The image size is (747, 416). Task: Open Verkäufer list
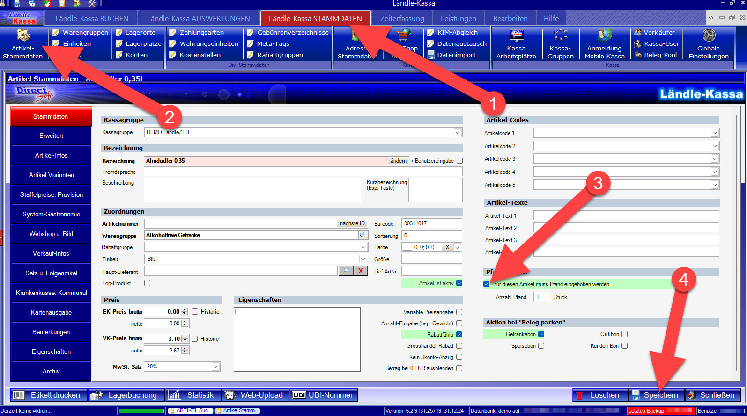point(654,32)
